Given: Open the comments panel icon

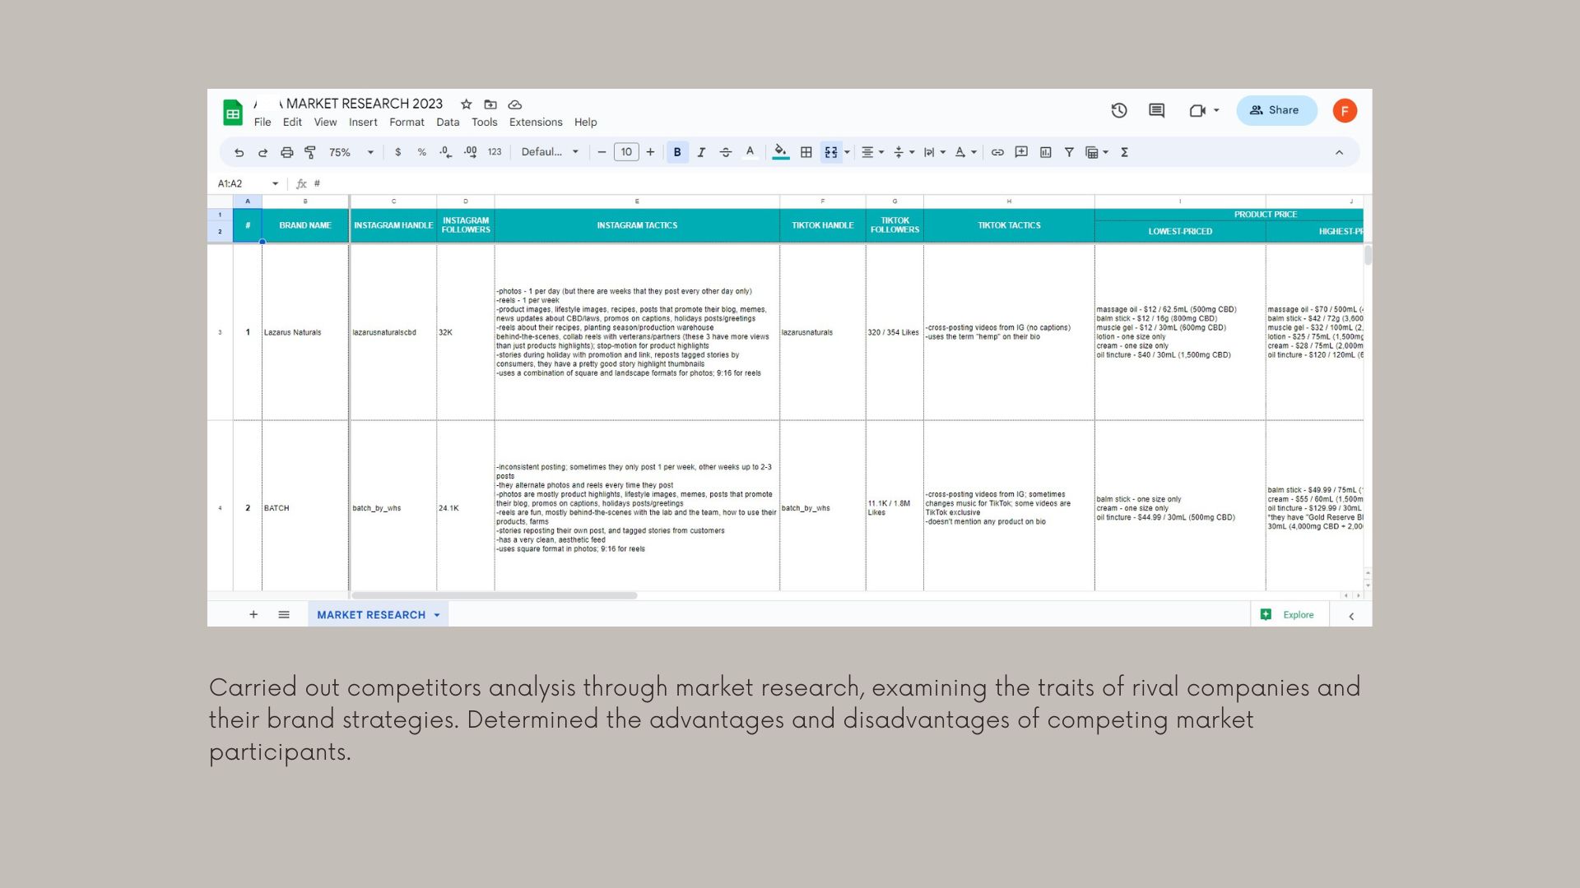Looking at the screenshot, I should pos(1156,110).
